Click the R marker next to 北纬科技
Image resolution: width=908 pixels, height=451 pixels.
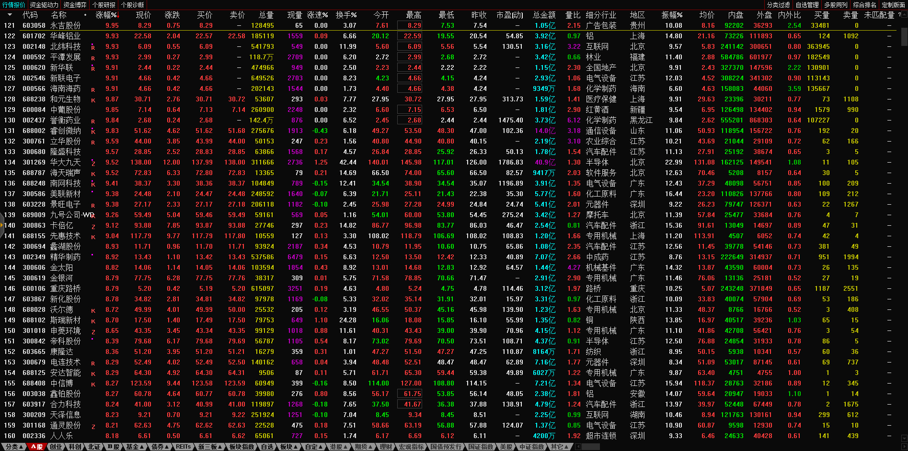[93, 47]
